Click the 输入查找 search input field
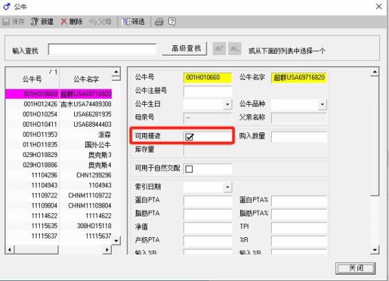389x281 pixels. 102,49
